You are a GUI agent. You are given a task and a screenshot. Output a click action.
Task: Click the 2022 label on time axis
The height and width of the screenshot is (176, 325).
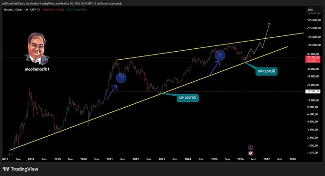click(136, 159)
